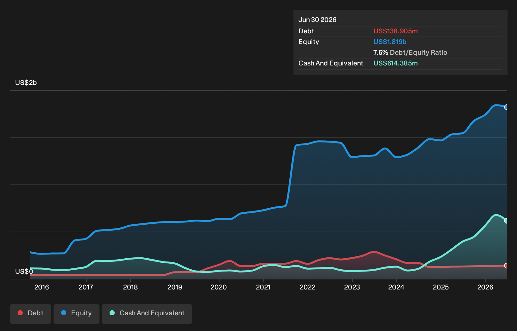Click the 2026 x-axis label
This screenshot has width=517, height=331.
pos(485,287)
